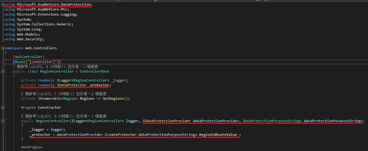Image resolution: width=368 pixels, height=151 pixels.
Task: Collapse the RegionController constructor method body
Action: coord(3,121)
